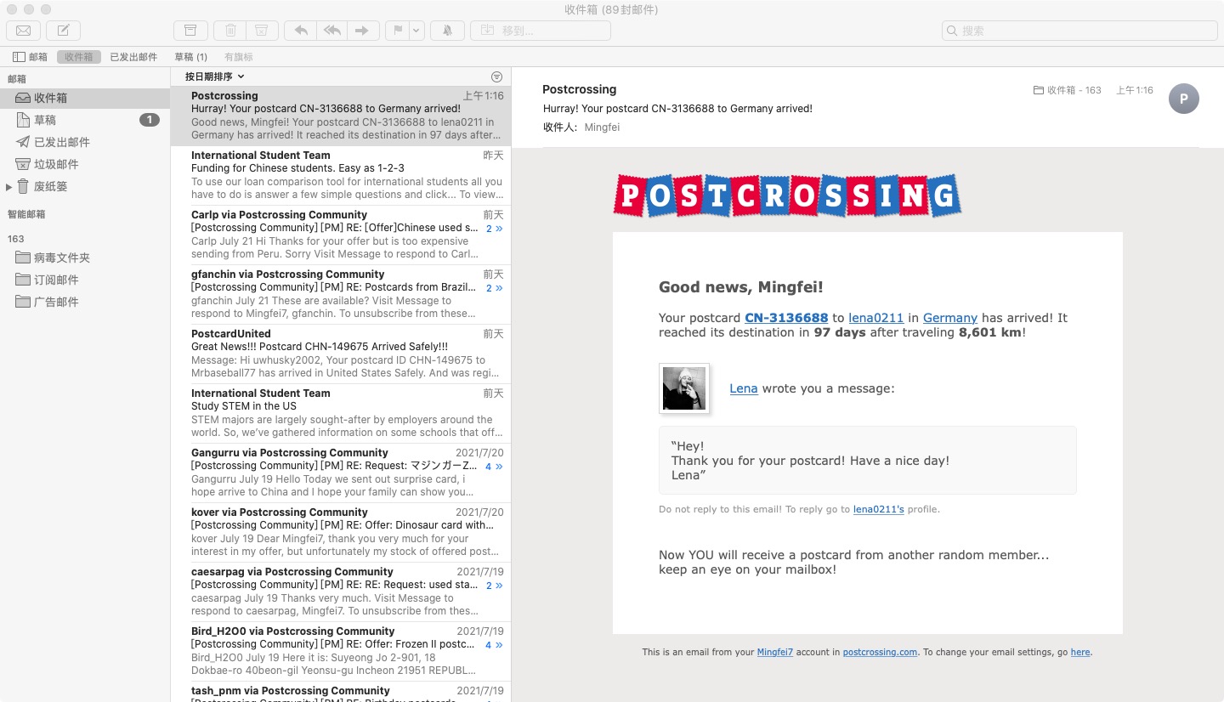Flag the selected message
This screenshot has height=702, width=1224.
pos(397,31)
